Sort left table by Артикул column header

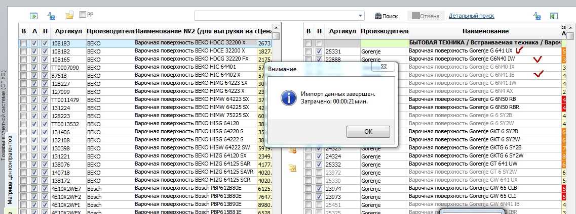coord(68,31)
